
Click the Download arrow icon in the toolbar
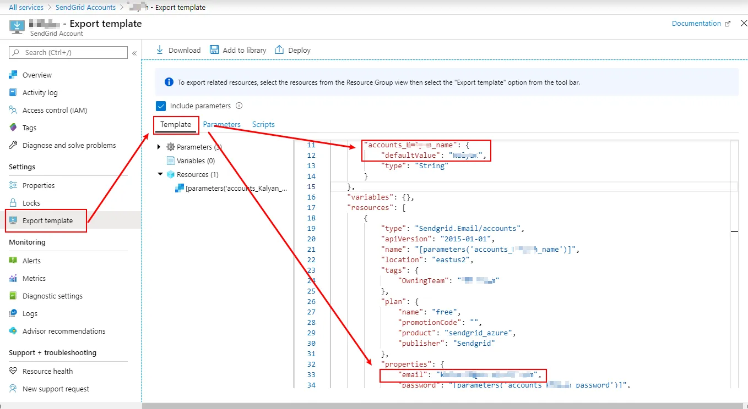tap(160, 50)
